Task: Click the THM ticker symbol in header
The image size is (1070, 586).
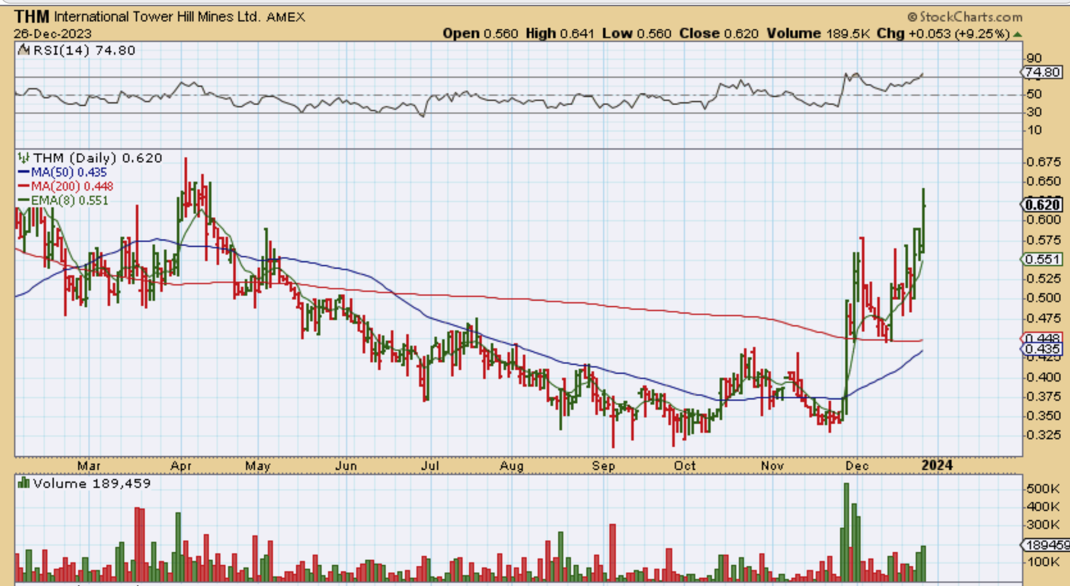Action: [x=32, y=17]
